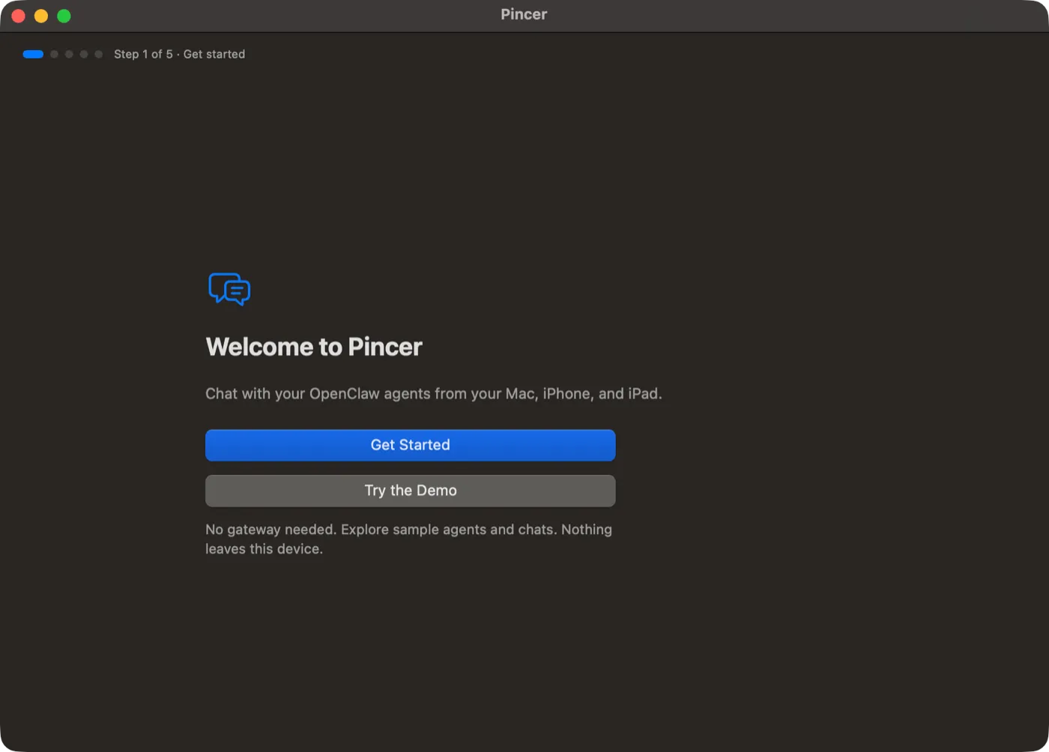Viewport: 1049px width, 752px height.
Task: Launch the sample mode via Try the Demo
Action: click(x=411, y=491)
